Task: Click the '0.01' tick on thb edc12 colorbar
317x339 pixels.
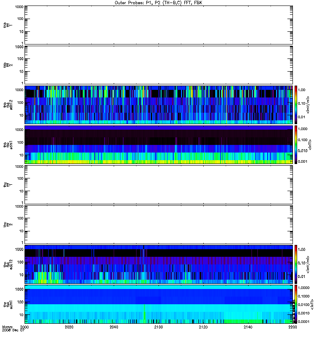Action: click(301, 117)
